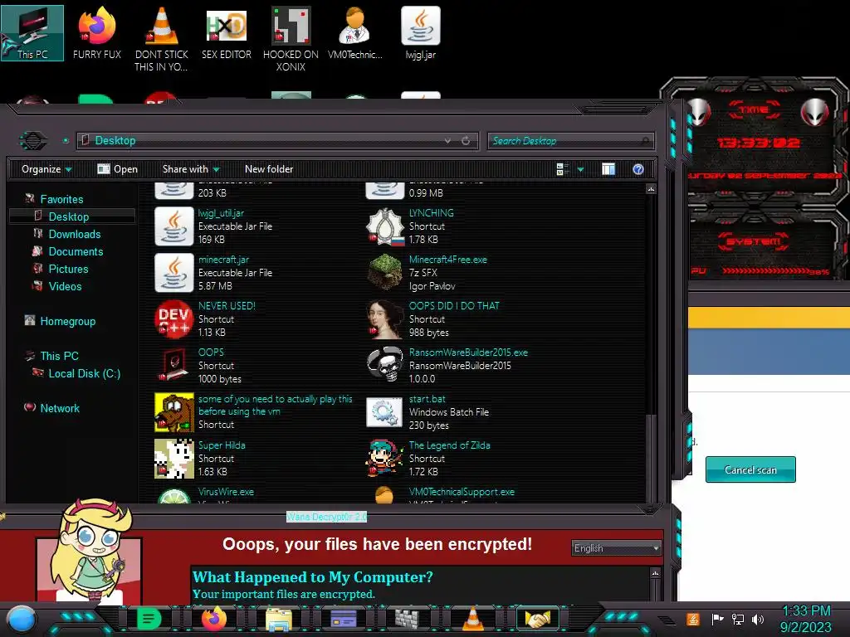Open the English language dropdown
Screen dimensions: 850x637
[617, 548]
